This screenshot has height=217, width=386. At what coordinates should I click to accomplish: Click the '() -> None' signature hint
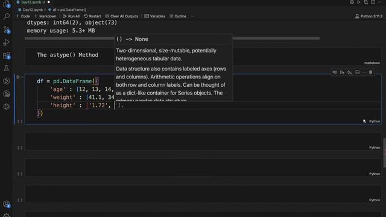(x=133, y=39)
